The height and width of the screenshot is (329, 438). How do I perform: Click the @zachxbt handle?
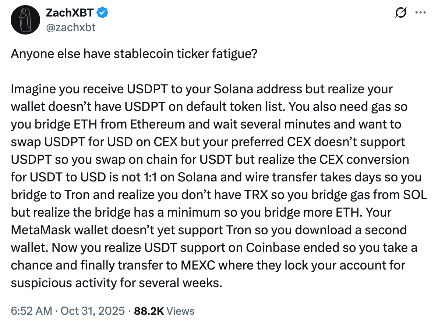point(71,27)
